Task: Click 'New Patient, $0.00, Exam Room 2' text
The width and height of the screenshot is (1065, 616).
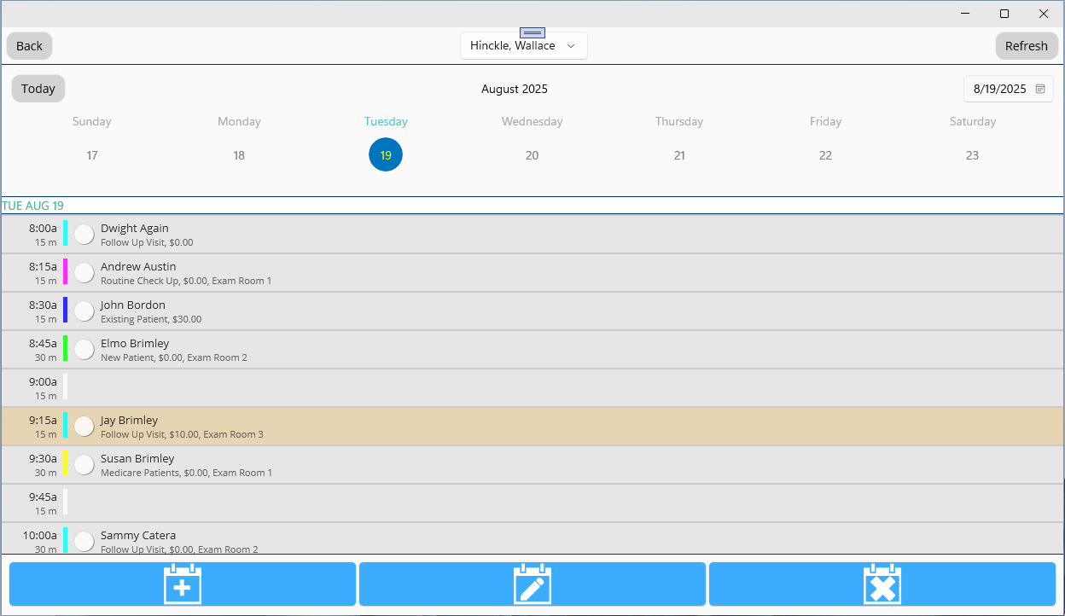Action: 174,357
